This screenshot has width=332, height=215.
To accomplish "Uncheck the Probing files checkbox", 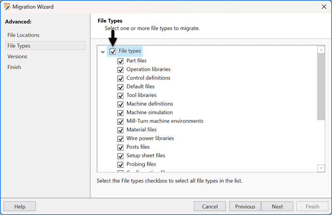I will click(x=121, y=165).
